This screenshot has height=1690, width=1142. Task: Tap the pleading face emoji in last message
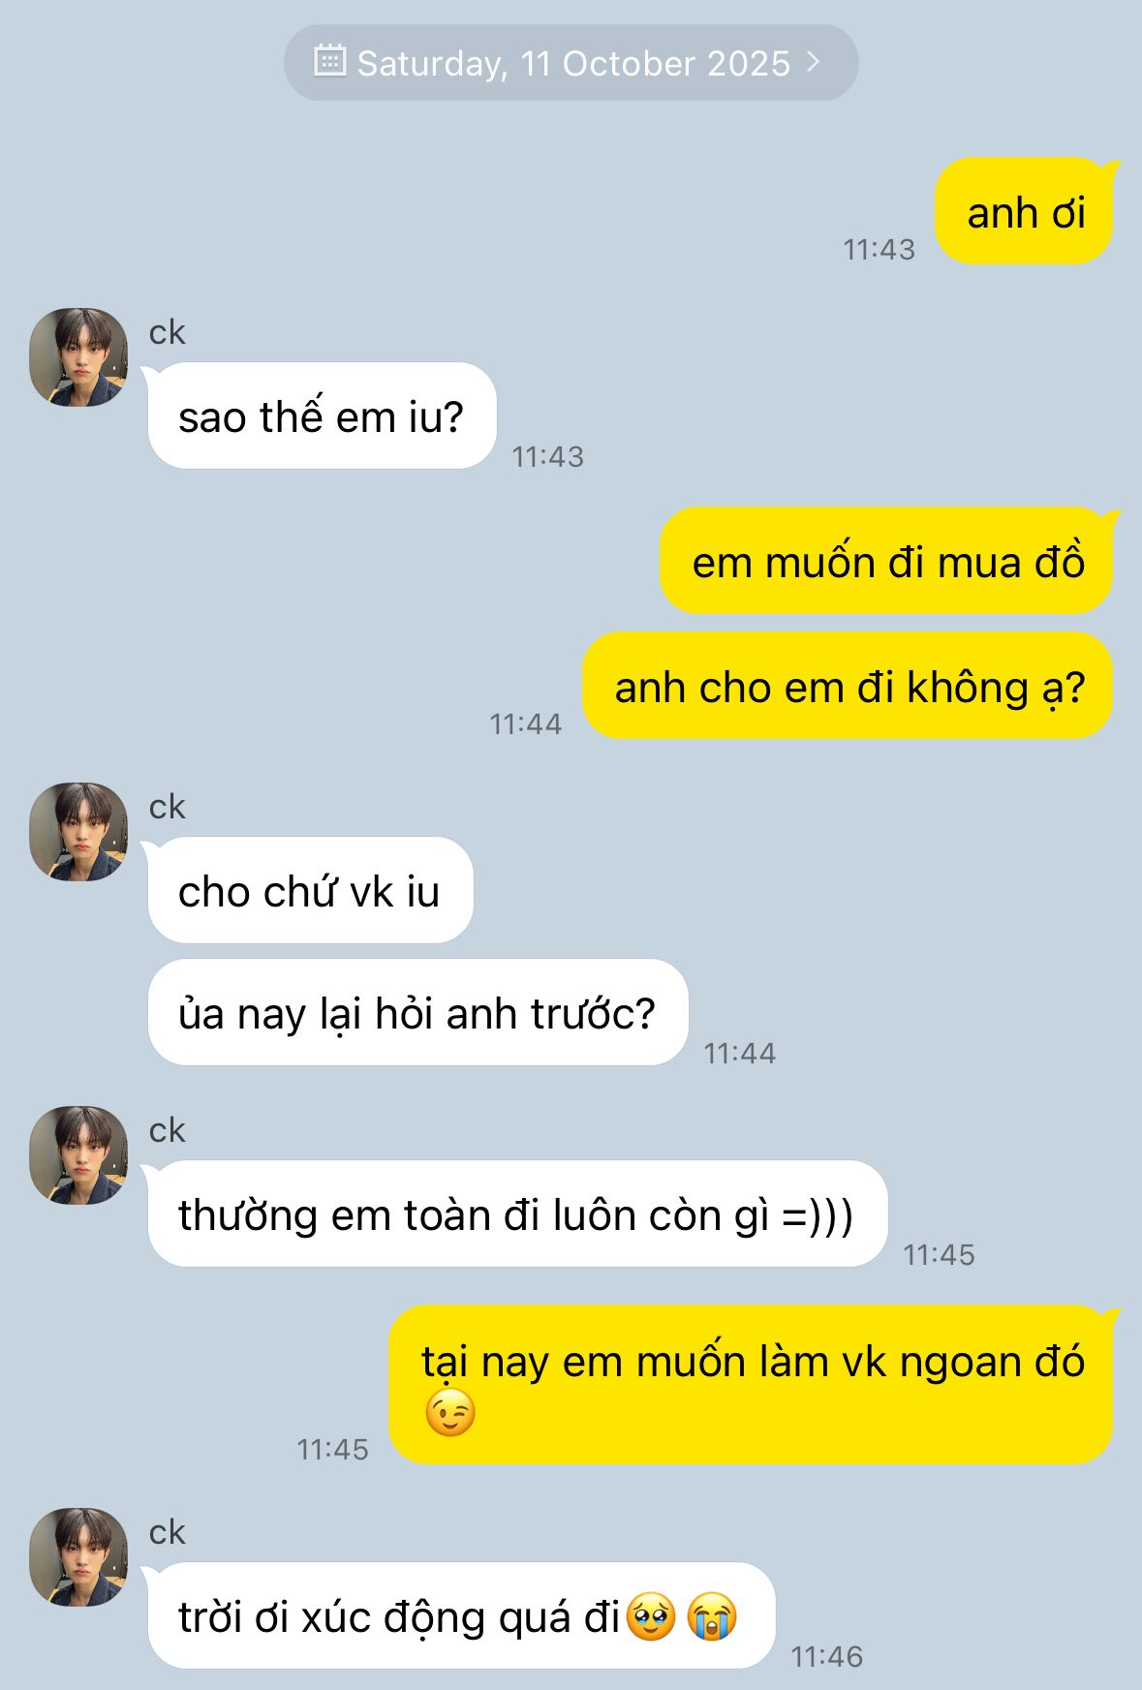pyautogui.click(x=651, y=1616)
